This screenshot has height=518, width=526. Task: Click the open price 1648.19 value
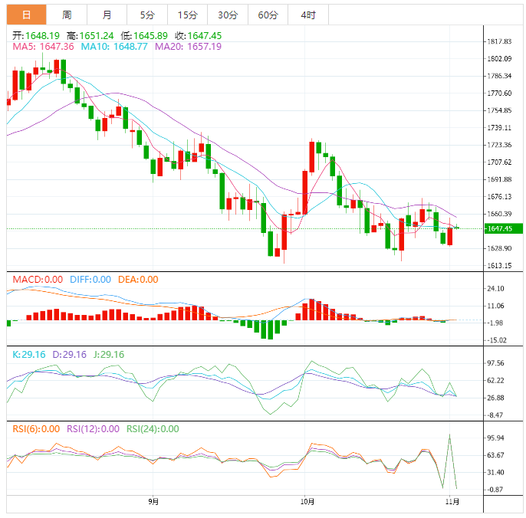click(x=42, y=35)
